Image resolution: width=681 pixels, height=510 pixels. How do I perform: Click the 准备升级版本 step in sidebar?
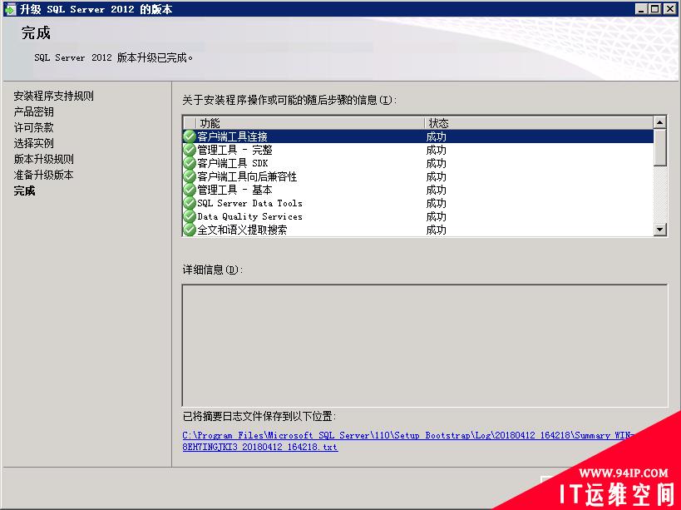[43, 175]
